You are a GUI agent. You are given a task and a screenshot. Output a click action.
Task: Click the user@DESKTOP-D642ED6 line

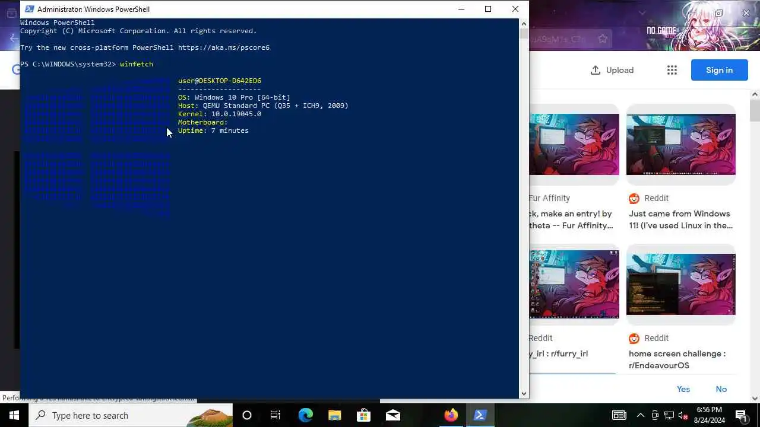click(220, 81)
